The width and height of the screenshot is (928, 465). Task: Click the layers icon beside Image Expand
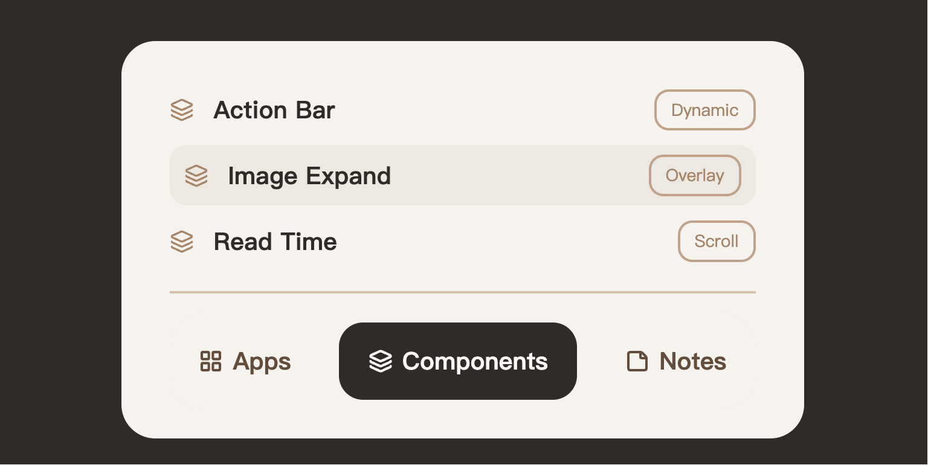pyautogui.click(x=196, y=176)
